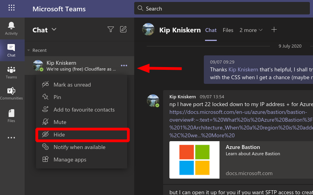Open the Activity feed

tap(11, 28)
